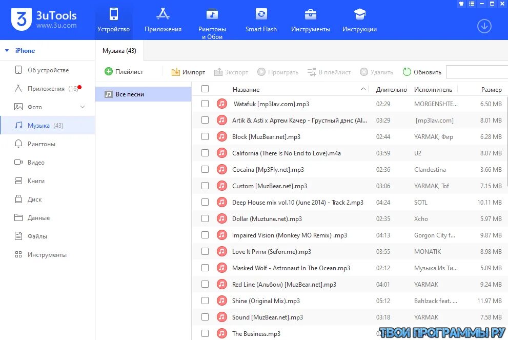This screenshot has height=340, width=508.
Task: Check the The Business.mp3 checkbox
Action: [205, 333]
